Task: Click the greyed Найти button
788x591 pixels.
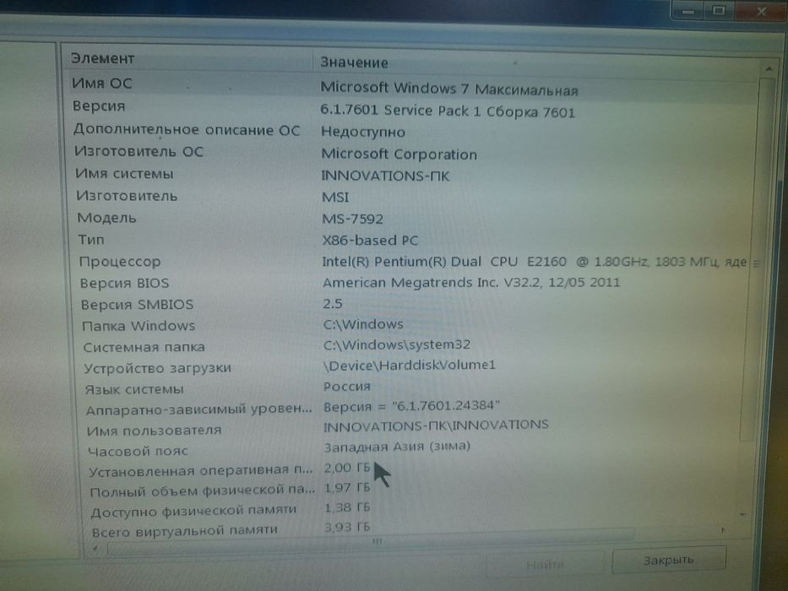Action: [545, 564]
